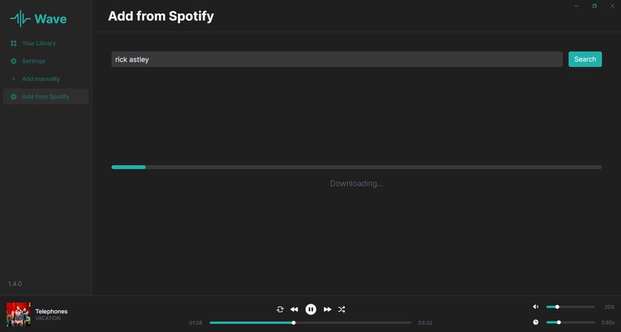This screenshot has width=621, height=332.
Task: Click the Spotify search input field
Action: click(337, 60)
